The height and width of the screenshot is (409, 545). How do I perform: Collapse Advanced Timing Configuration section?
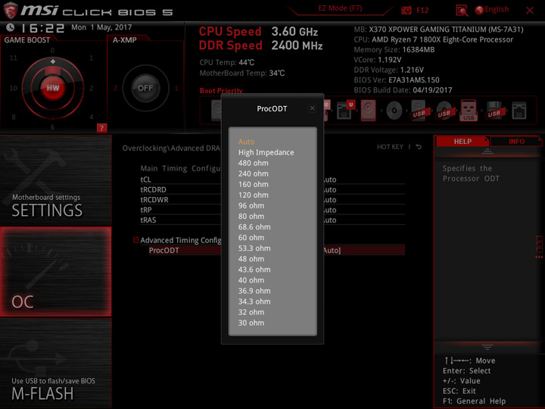click(x=136, y=240)
